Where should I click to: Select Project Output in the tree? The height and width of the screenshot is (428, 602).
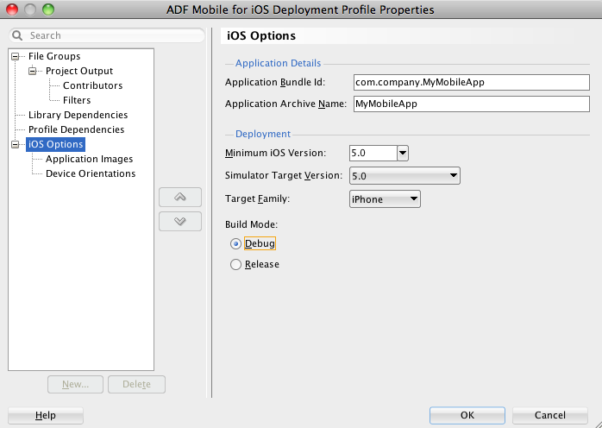coord(79,71)
